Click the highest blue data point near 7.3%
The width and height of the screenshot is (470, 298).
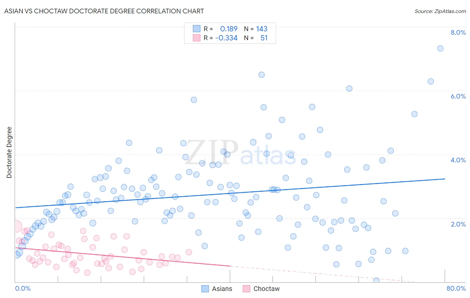(441, 48)
